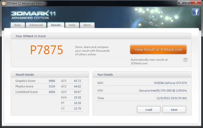The image size is (203, 128).
Task: Click the Run Details header
Action: pos(105,74)
